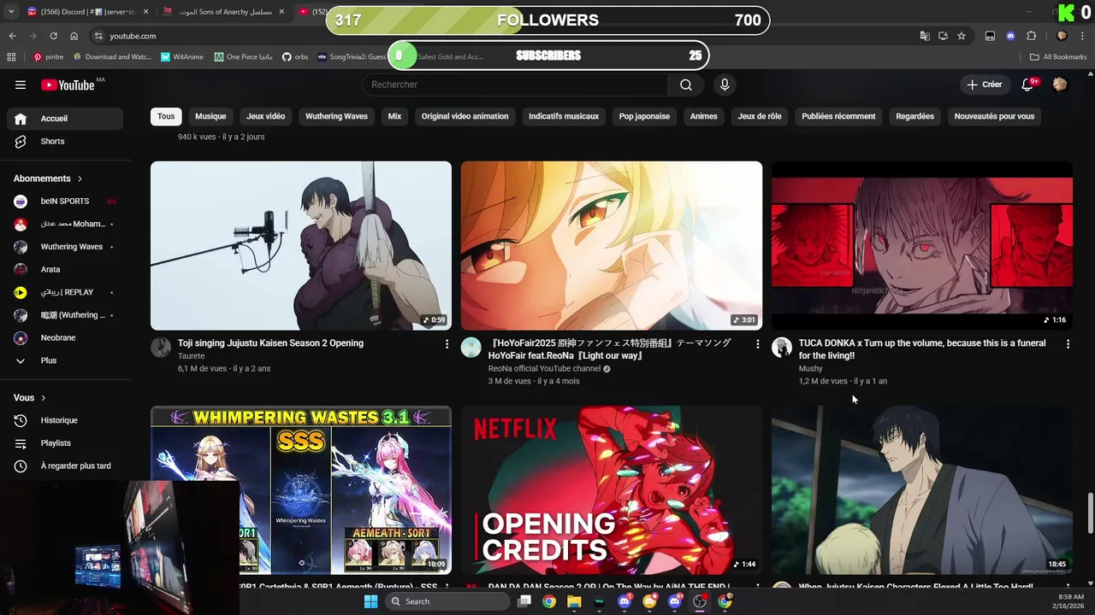Image resolution: width=1095 pixels, height=615 pixels.
Task: Switch to the Discord browser tab
Action: click(88, 12)
